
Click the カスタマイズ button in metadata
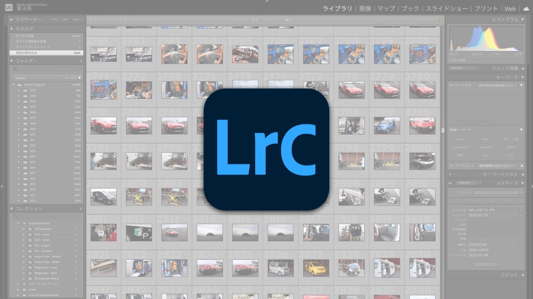coord(486,265)
